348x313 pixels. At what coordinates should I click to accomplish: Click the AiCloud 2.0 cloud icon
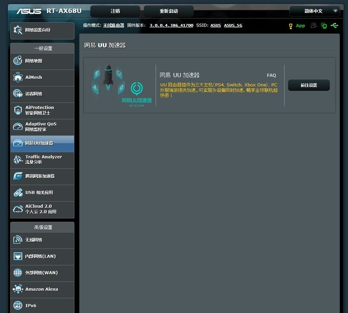18,209
